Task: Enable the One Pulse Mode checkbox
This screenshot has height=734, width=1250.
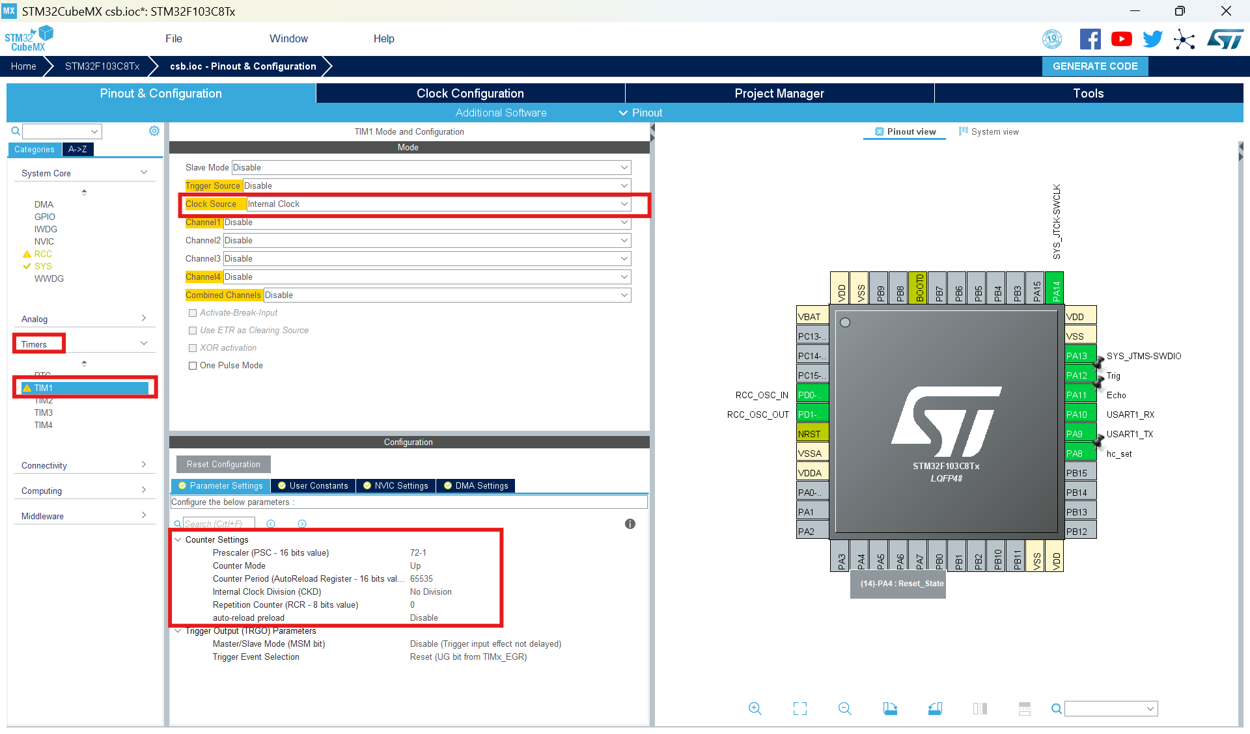Action: [193, 366]
